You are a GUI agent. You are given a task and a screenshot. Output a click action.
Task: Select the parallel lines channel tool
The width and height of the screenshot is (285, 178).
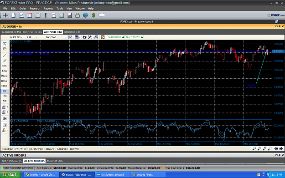tap(5, 61)
